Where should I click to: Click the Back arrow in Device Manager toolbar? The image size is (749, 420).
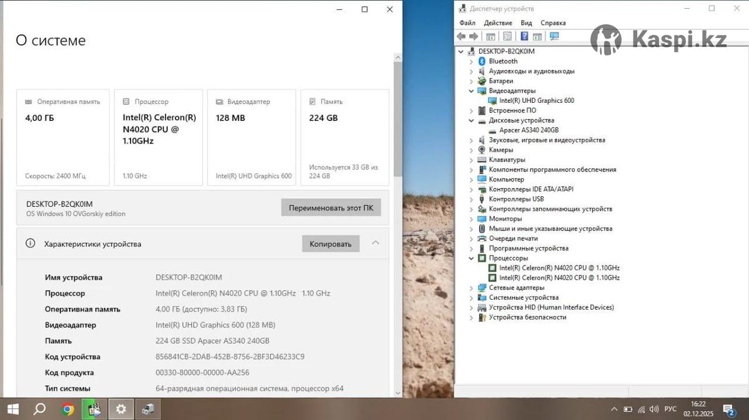click(x=461, y=37)
